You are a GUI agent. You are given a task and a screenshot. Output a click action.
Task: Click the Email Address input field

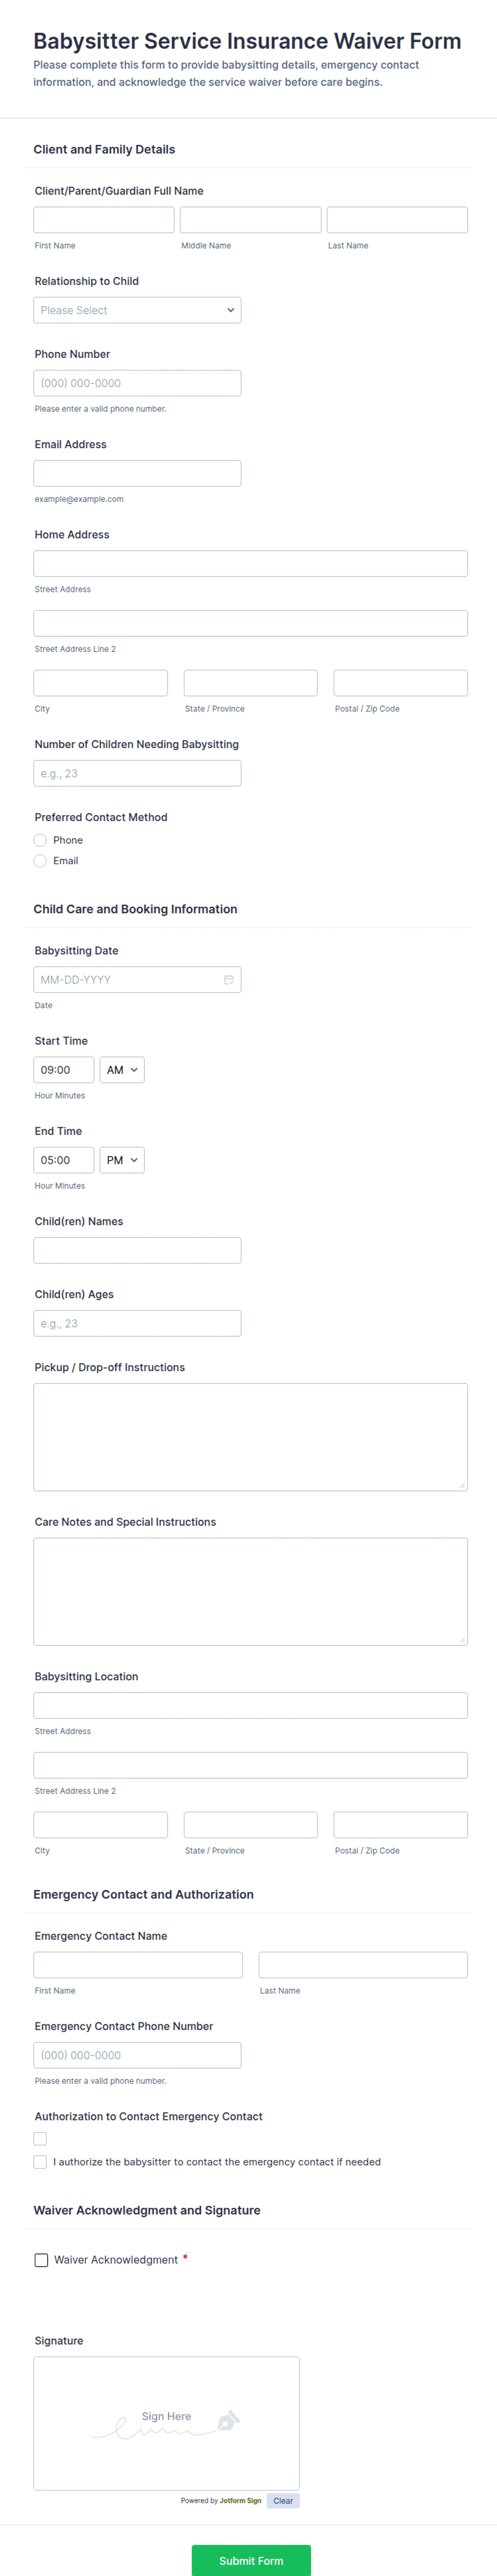tap(137, 473)
